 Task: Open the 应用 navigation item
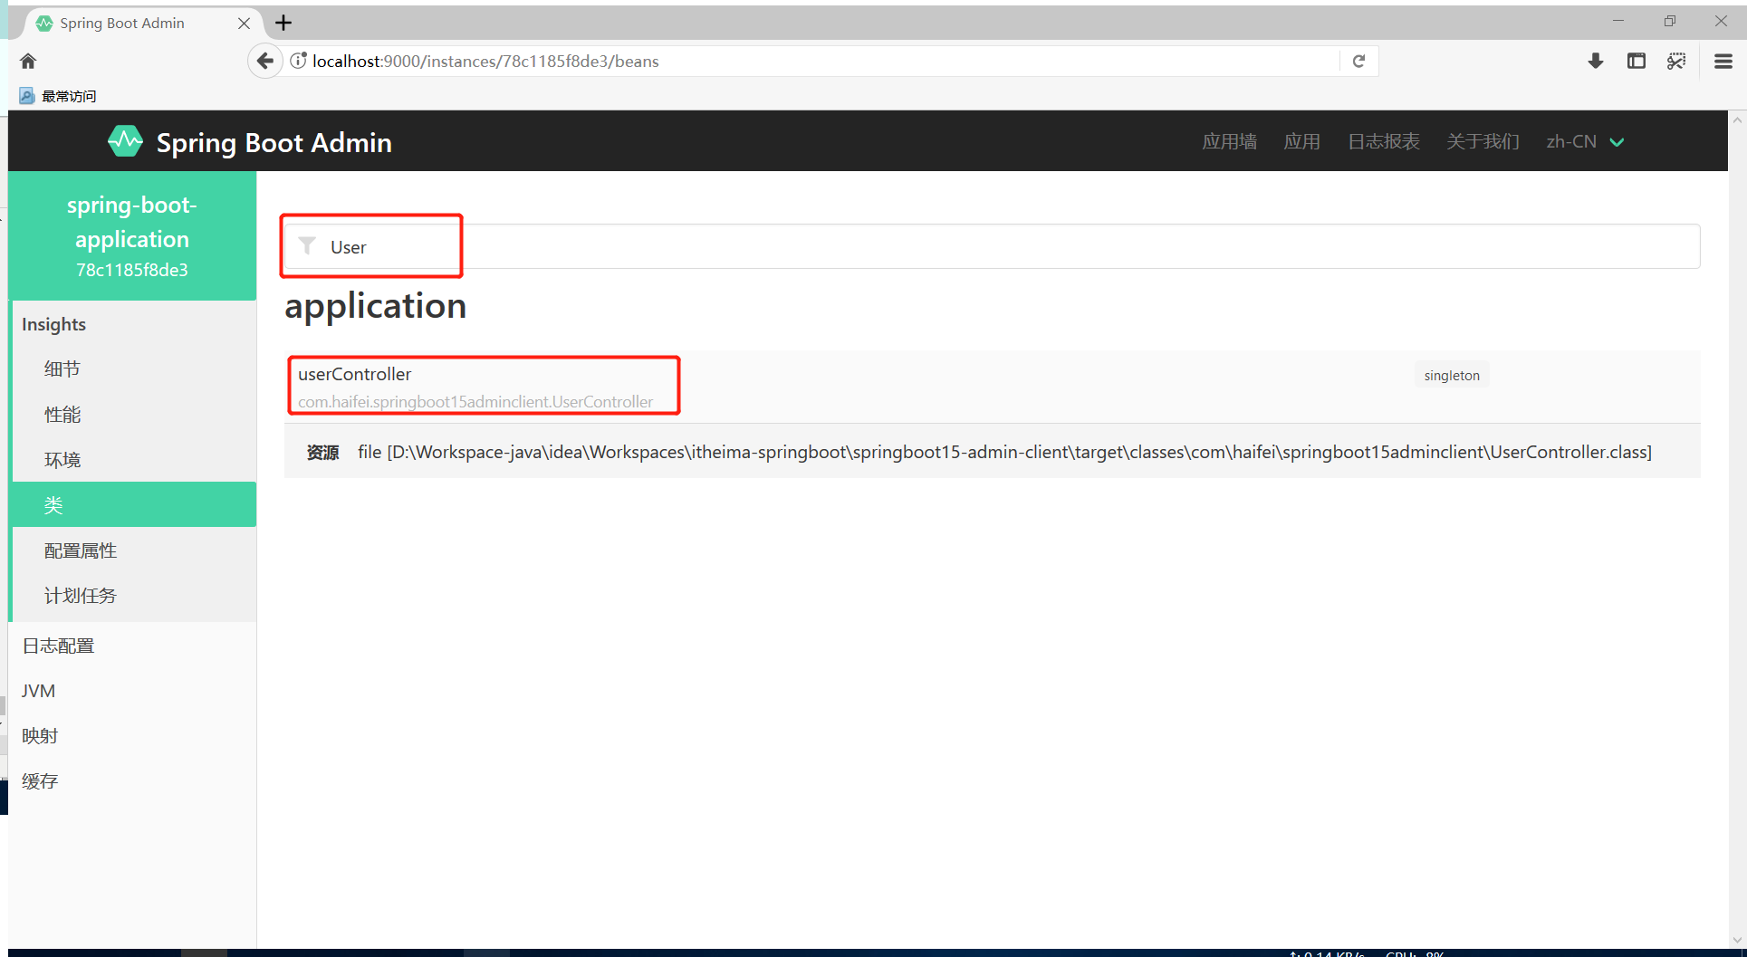[1301, 141]
